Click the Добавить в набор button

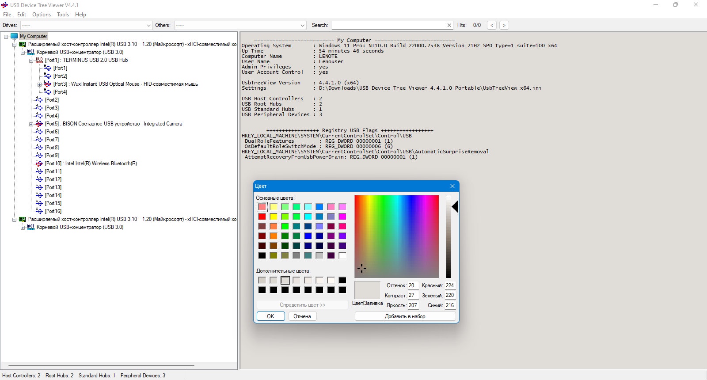(x=405, y=316)
